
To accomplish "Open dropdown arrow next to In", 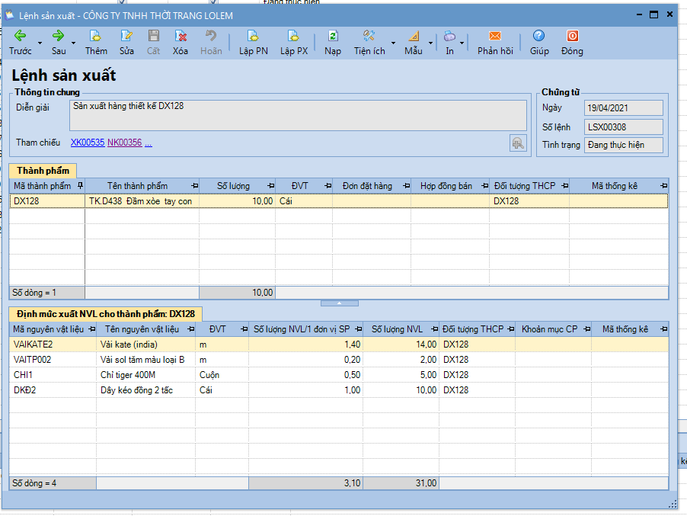I will point(462,43).
